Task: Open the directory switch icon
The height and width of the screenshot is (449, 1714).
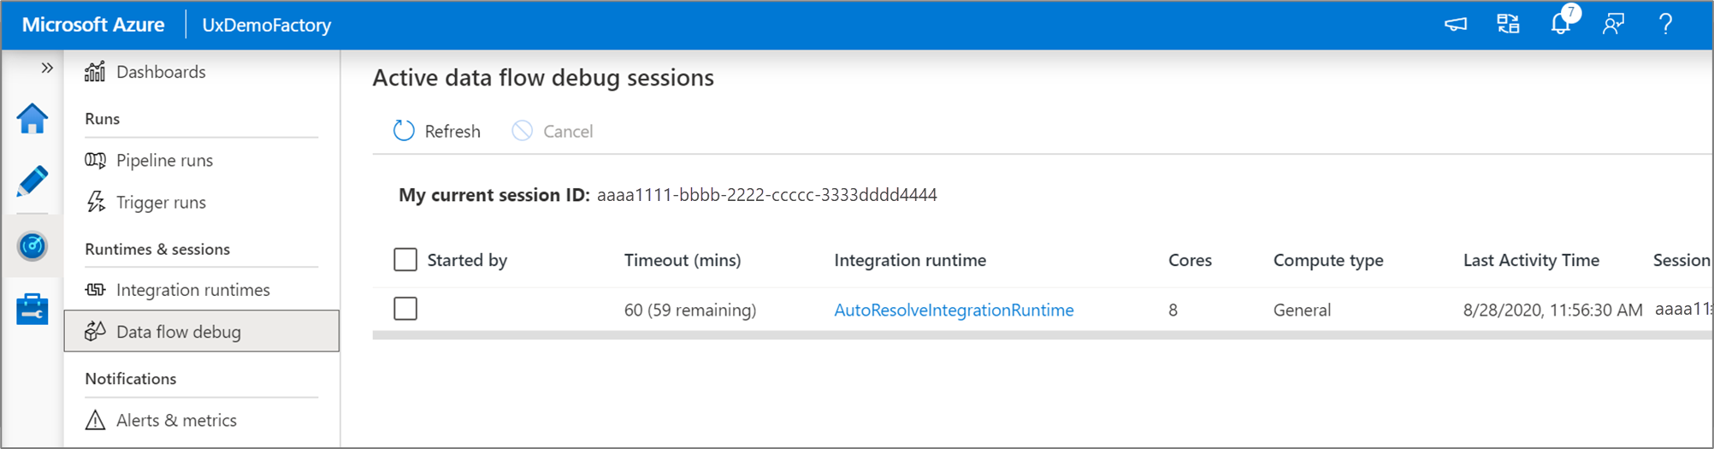Action: [1509, 24]
